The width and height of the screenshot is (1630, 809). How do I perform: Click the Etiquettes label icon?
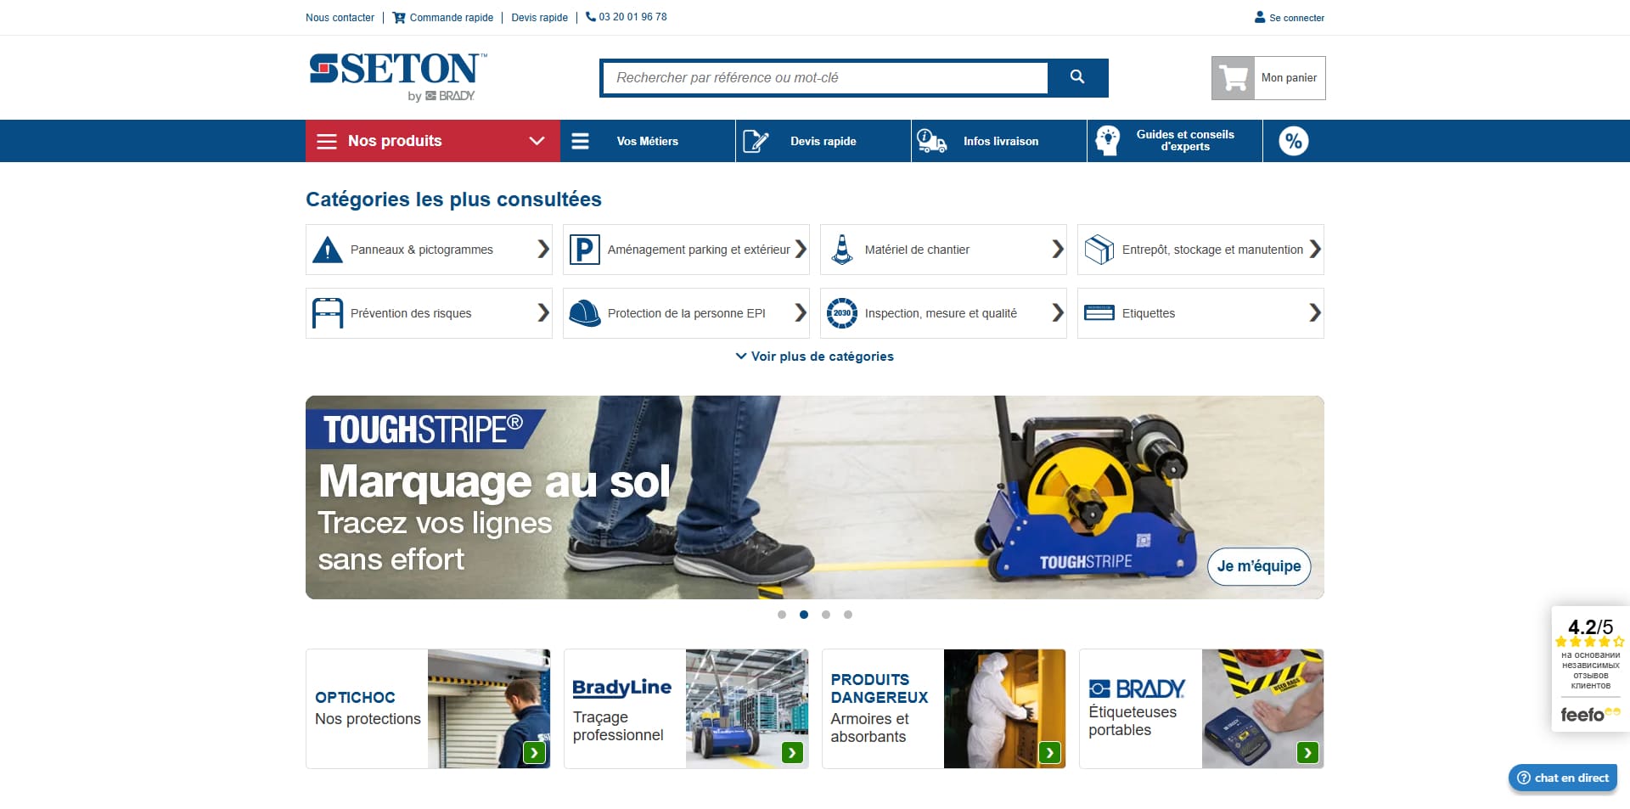(1099, 312)
